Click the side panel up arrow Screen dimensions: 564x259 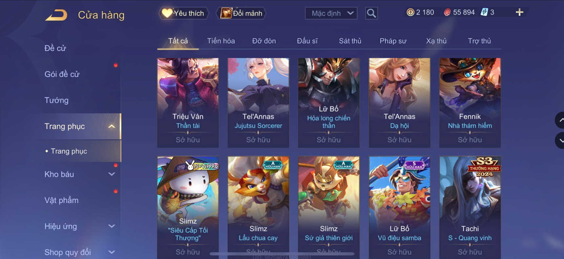click(x=560, y=120)
